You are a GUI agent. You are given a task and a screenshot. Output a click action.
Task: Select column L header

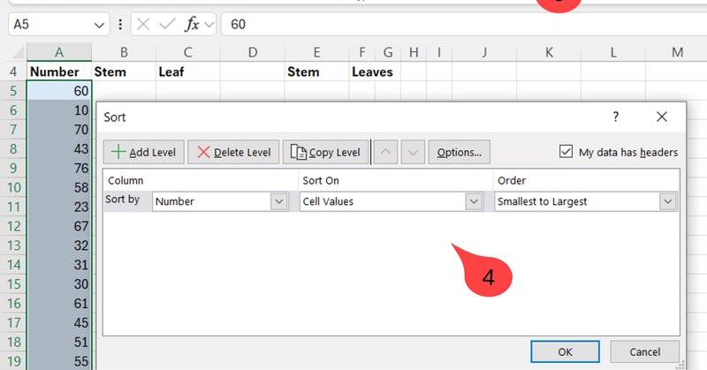pyautogui.click(x=613, y=52)
